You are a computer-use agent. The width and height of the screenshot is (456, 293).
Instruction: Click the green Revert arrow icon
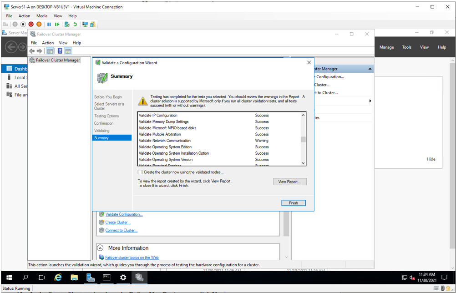(x=75, y=25)
